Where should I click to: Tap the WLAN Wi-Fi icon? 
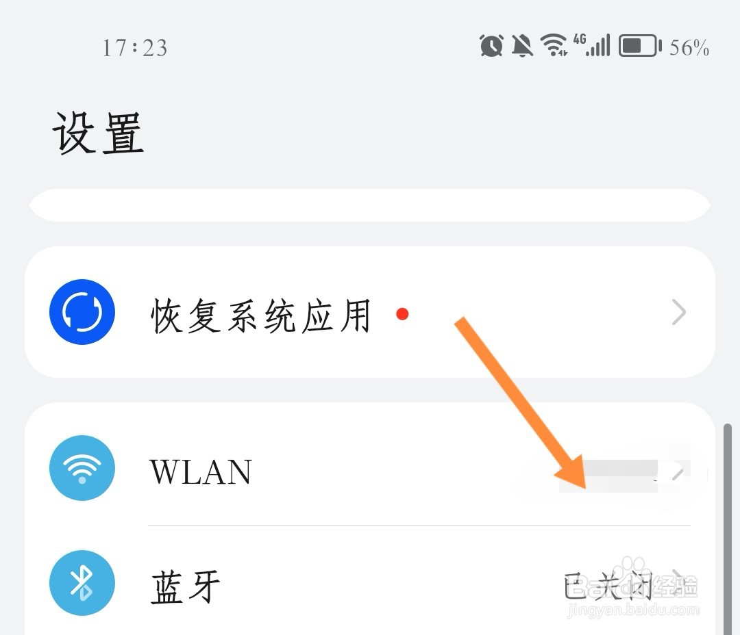coord(82,468)
